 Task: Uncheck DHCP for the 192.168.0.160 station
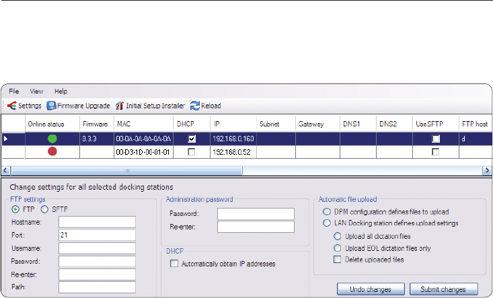coord(191,139)
